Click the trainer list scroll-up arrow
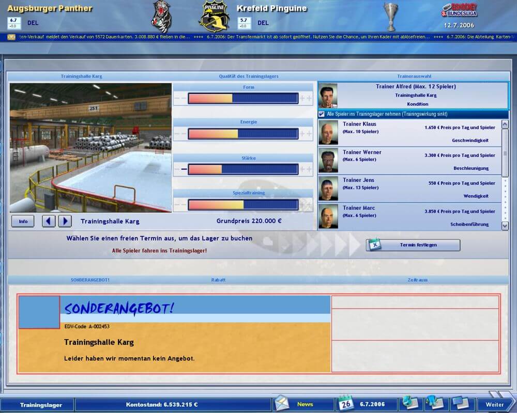Image resolution: width=517 pixels, height=413 pixels. click(505, 124)
